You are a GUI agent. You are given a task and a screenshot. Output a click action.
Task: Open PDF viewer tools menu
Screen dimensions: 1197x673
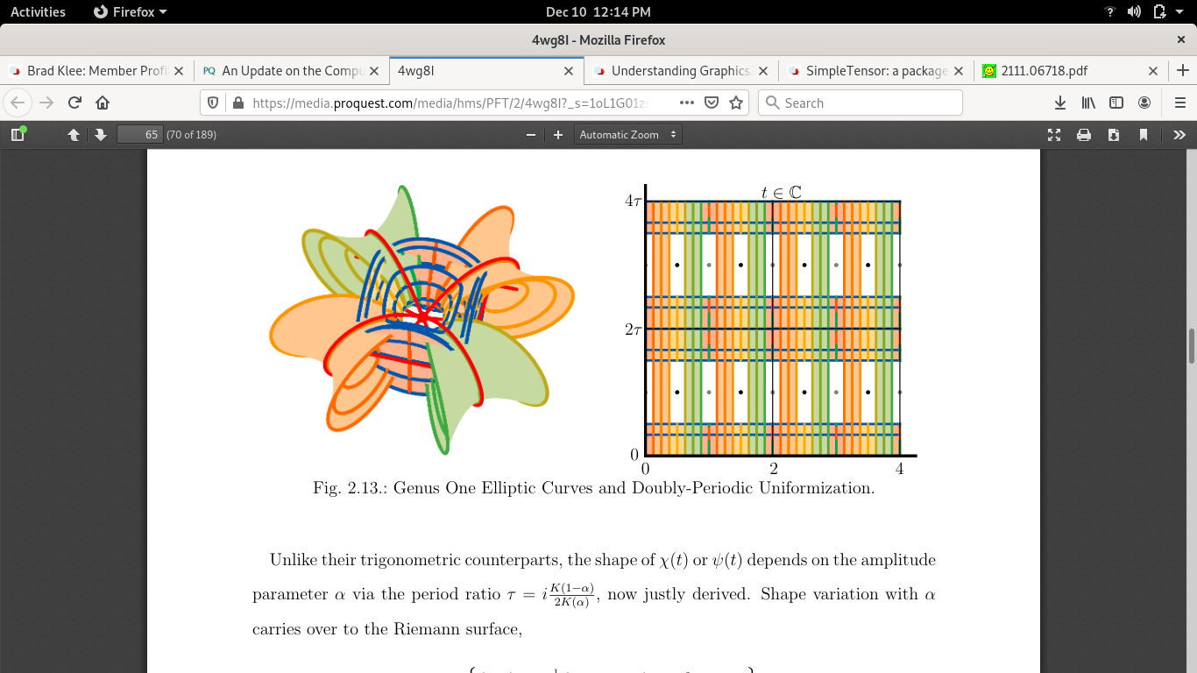(x=1179, y=134)
